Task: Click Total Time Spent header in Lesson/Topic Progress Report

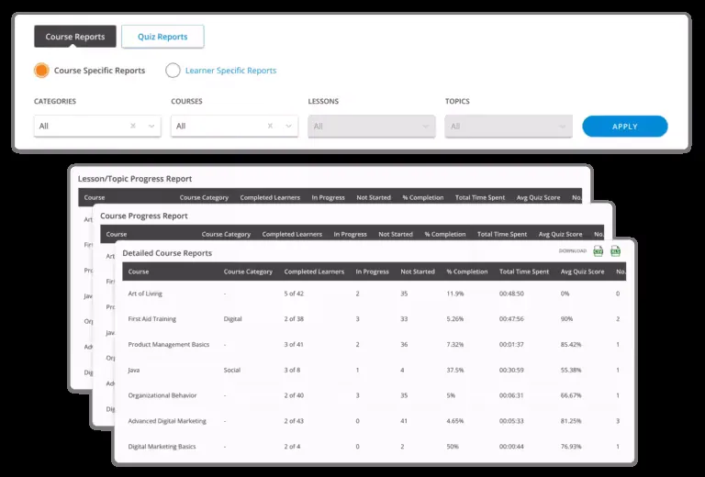Action: [480, 197]
